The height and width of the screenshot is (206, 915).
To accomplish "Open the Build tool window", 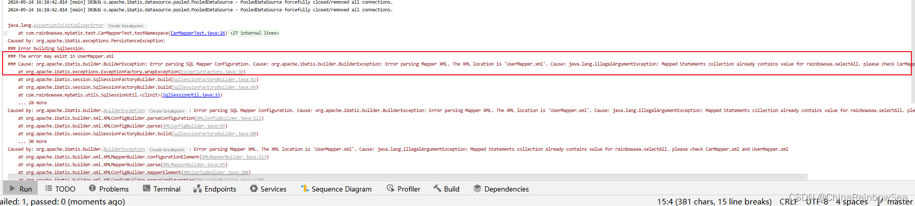I will 446,189.
